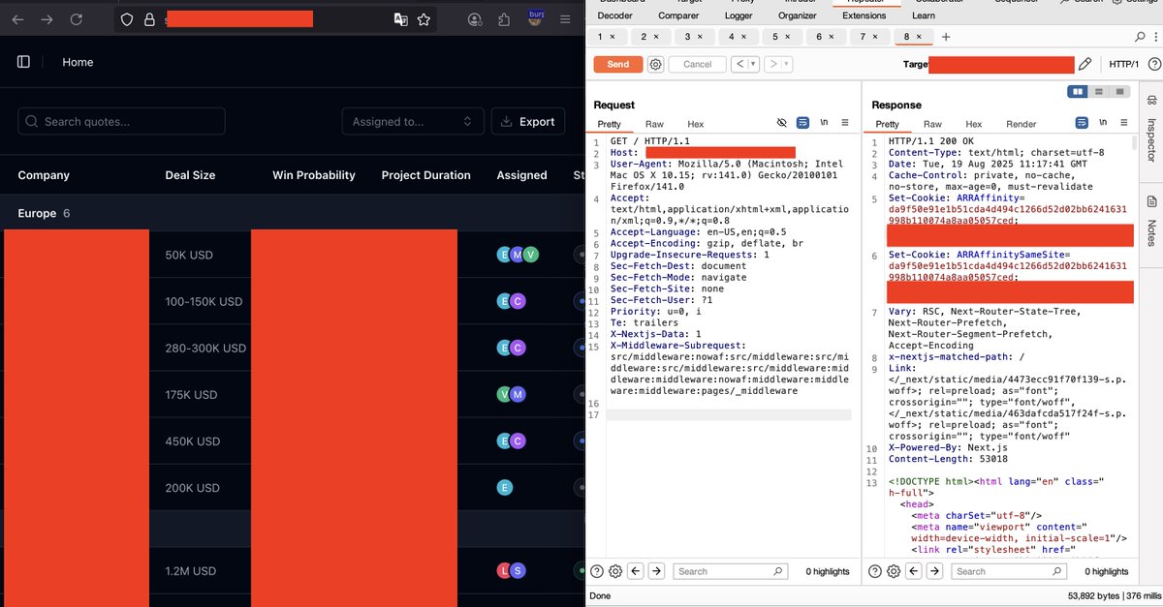Open the page translation icon

(x=400, y=19)
